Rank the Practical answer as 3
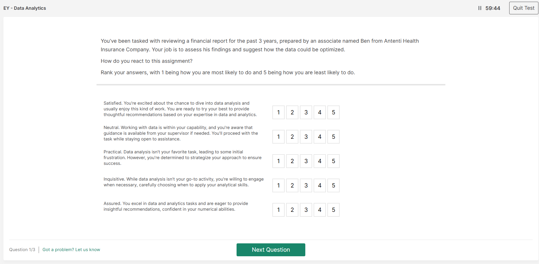The image size is (539, 264). 306,161
